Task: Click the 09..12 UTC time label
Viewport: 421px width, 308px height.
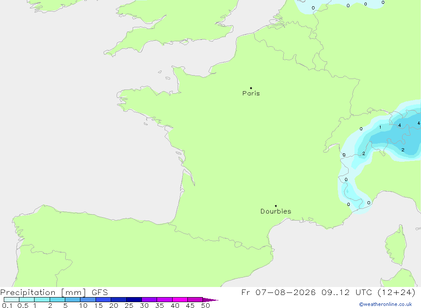Action: [346, 292]
